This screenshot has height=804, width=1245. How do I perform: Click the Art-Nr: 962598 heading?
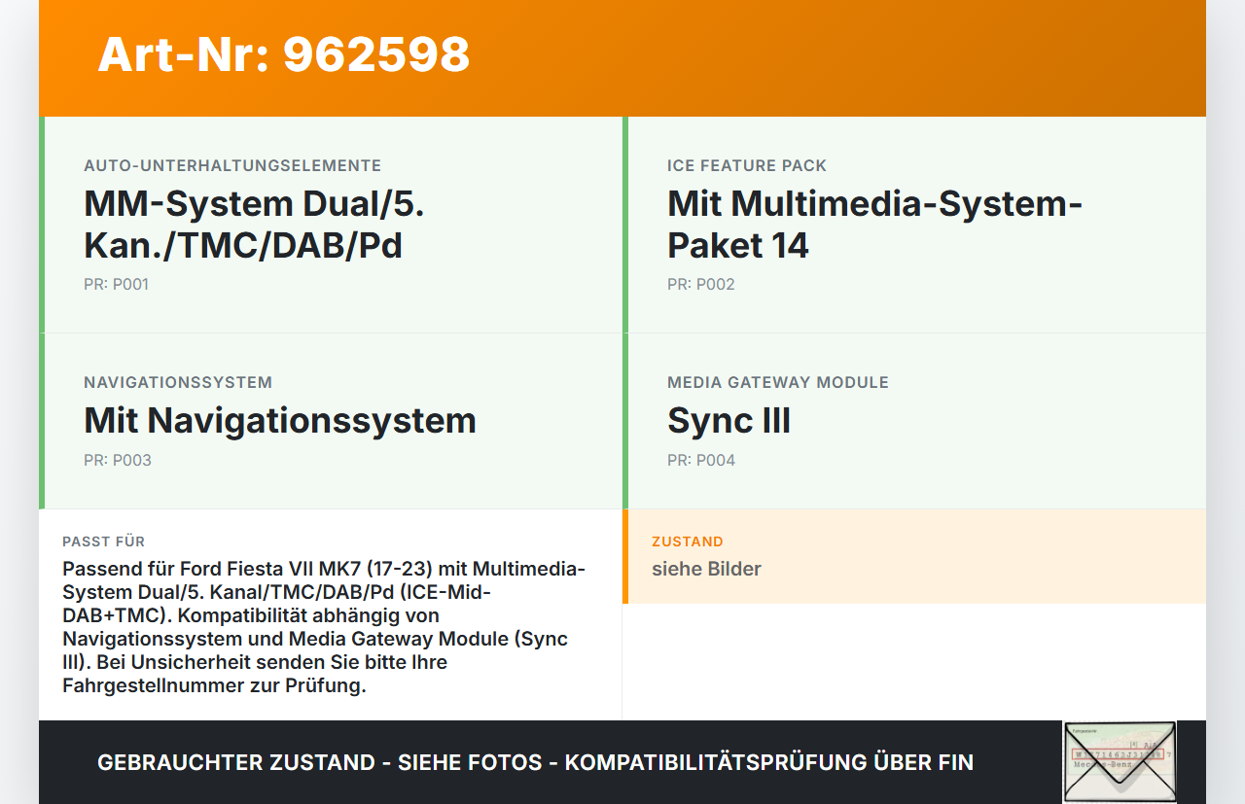click(283, 54)
